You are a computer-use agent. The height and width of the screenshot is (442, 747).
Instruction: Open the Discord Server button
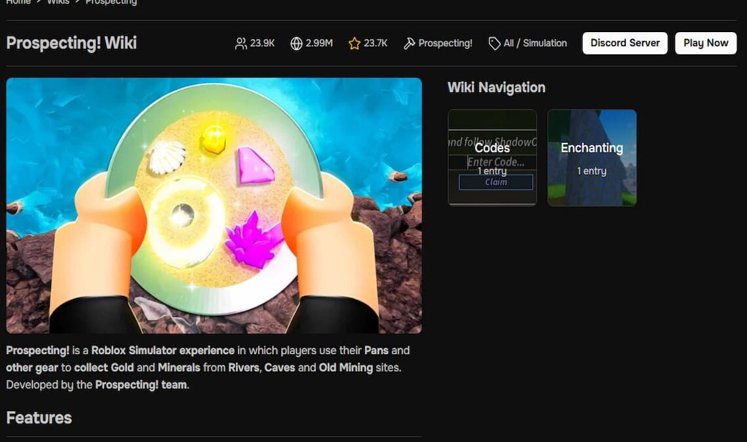624,43
